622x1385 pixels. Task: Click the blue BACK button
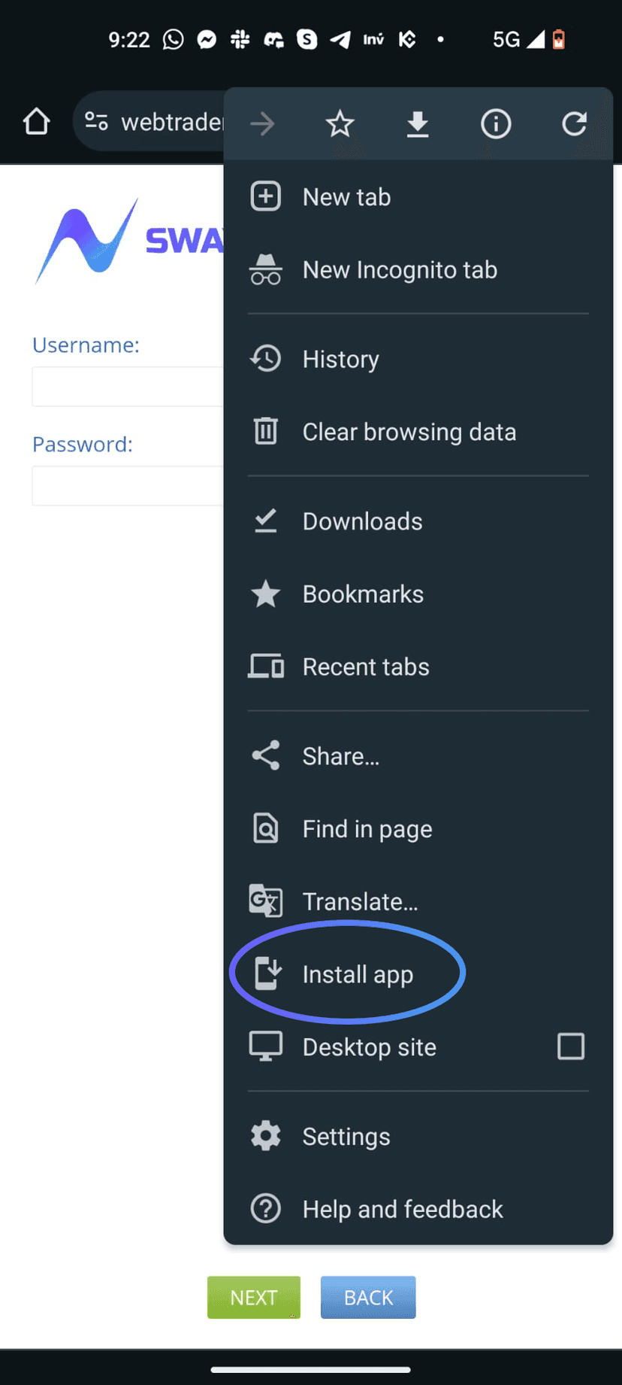tap(368, 1297)
